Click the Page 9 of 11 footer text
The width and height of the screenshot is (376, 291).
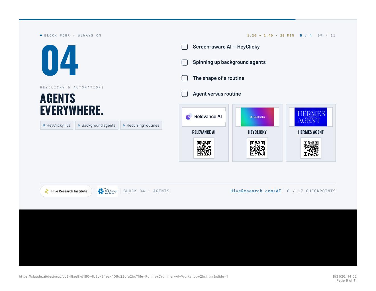point(347,280)
